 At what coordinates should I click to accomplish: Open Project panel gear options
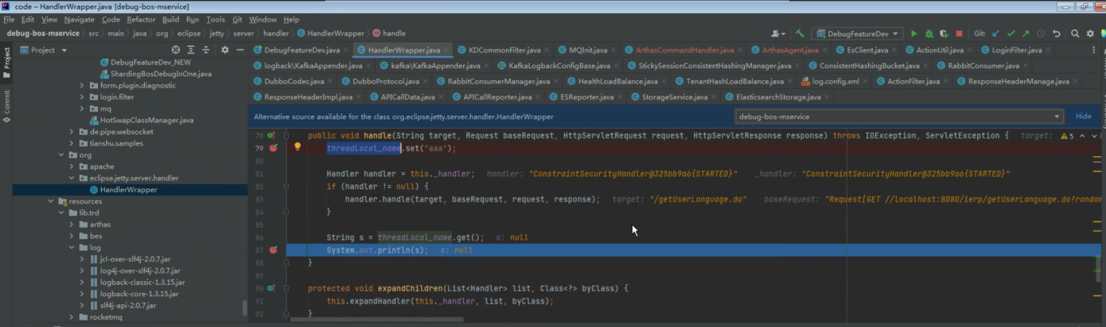225,49
